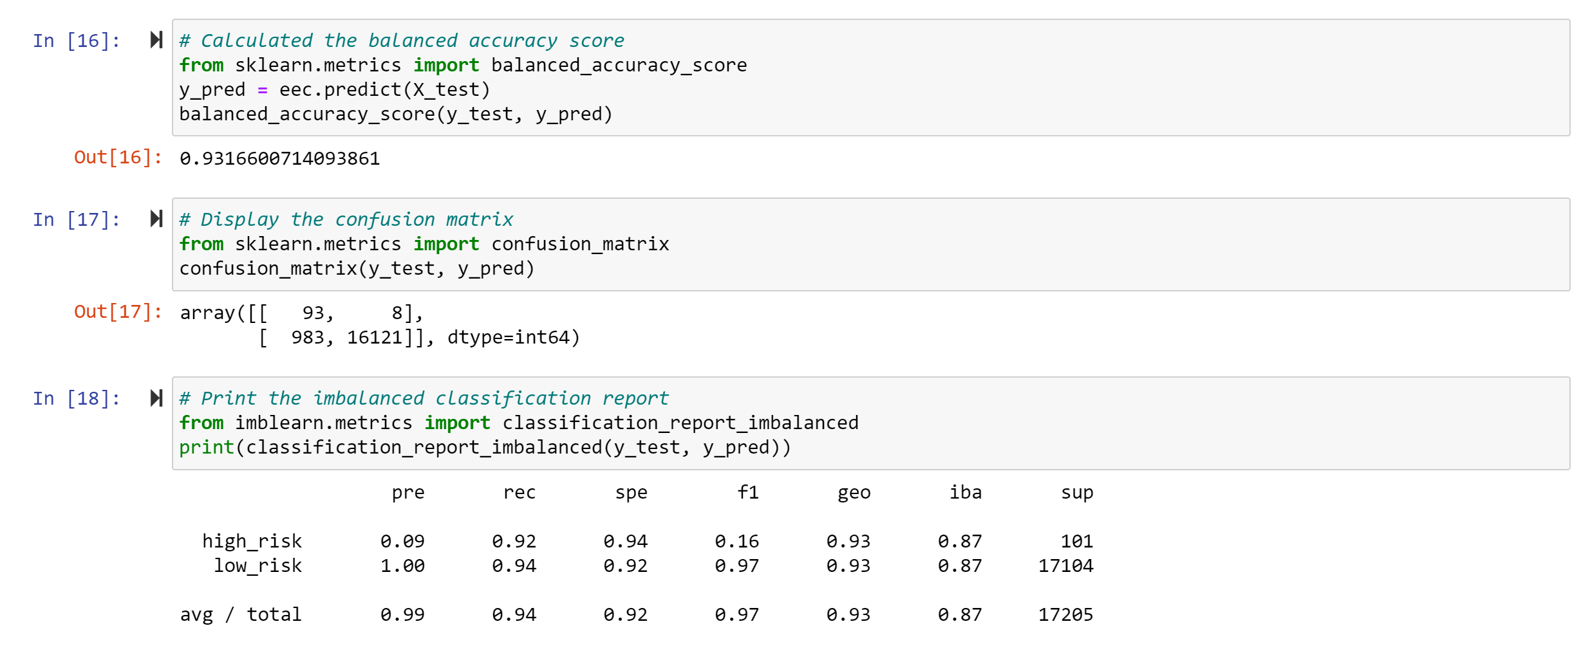Screen dimensions: 1590x653
Task: Click the run arrow above the confusion matrix cell
Action: point(156,219)
